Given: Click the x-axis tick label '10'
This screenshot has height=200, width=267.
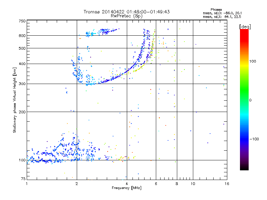Looking at the screenshot, I should click(193, 184).
